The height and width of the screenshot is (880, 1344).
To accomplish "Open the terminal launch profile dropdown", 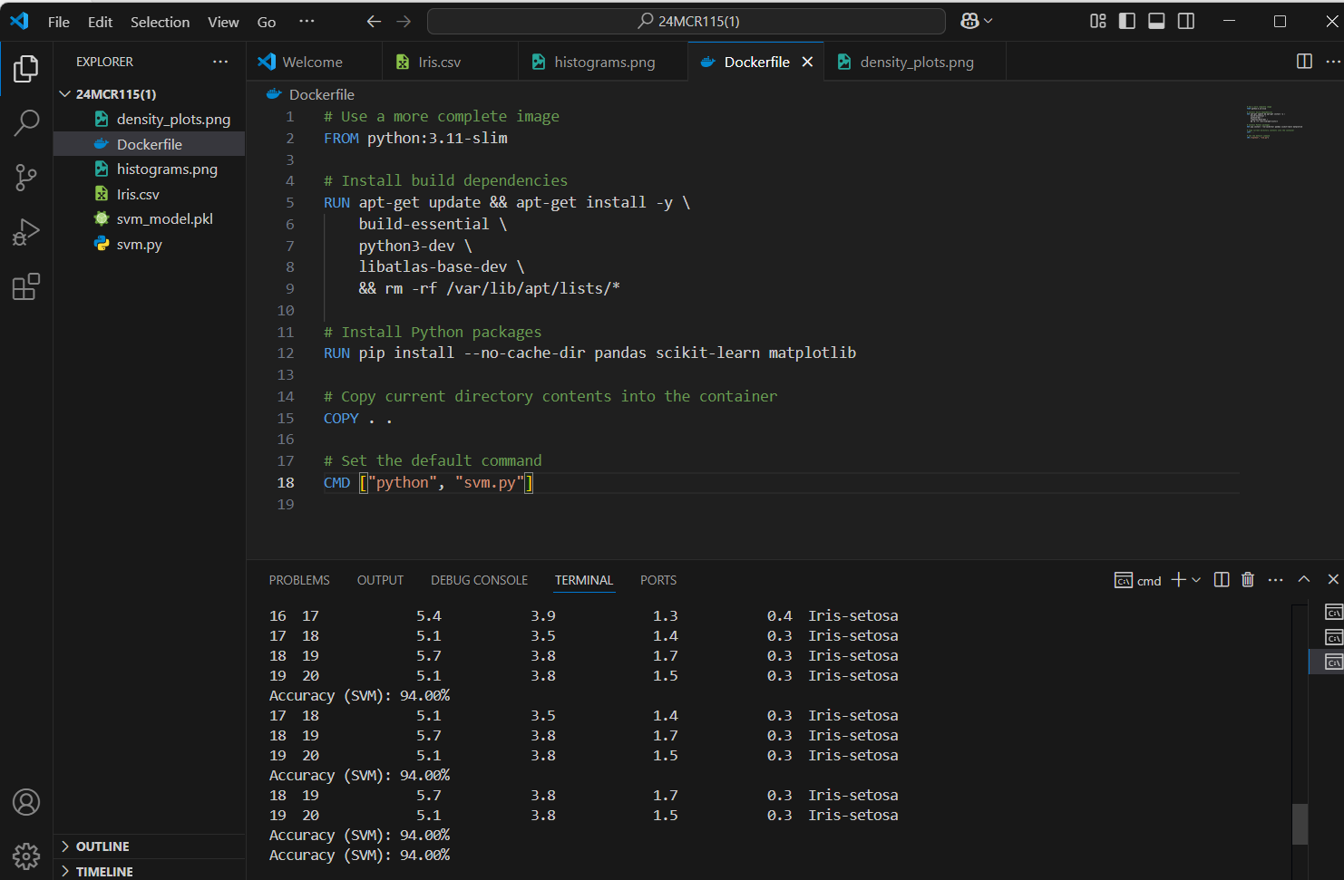I will coord(1196,580).
